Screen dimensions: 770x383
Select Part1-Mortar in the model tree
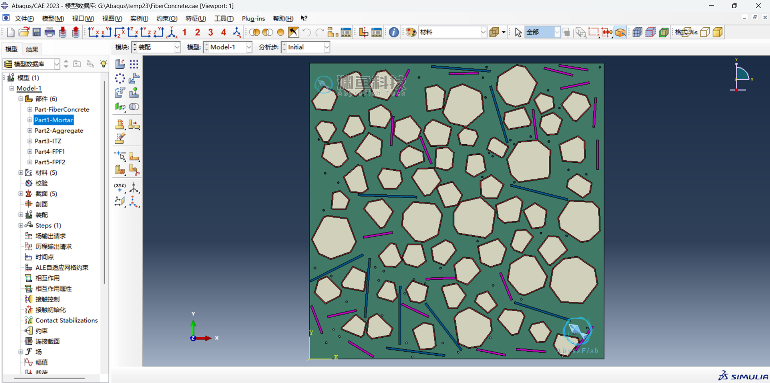pyautogui.click(x=54, y=120)
